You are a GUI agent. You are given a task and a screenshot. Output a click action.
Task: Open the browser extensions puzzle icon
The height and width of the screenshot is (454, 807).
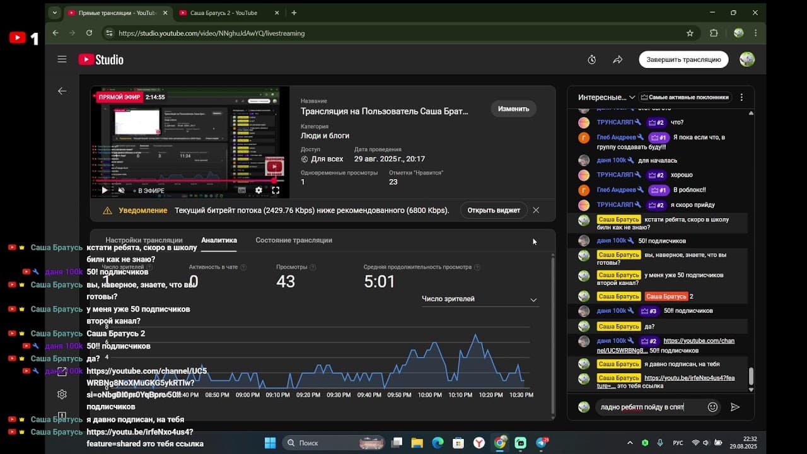714,33
